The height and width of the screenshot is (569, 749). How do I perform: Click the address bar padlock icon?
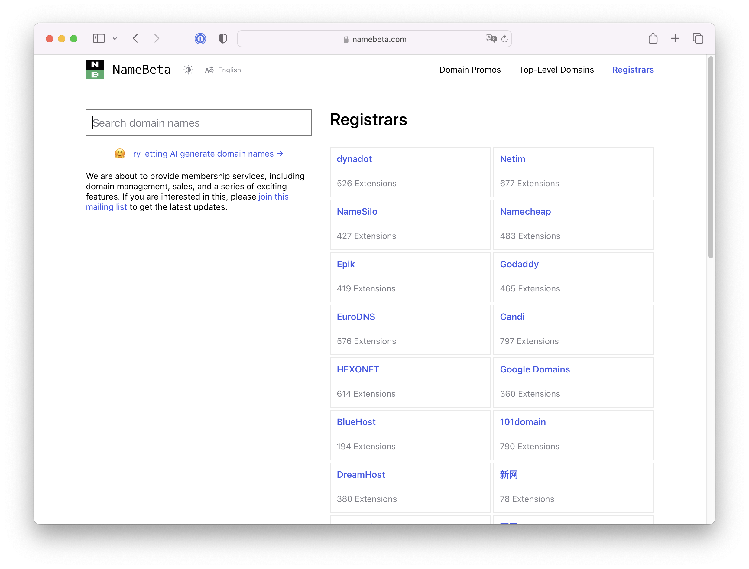346,39
